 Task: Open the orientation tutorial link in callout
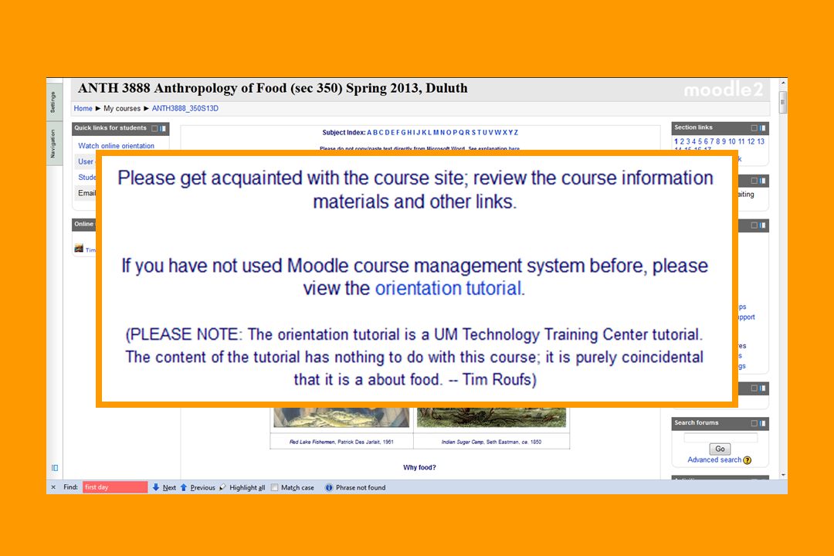click(x=449, y=288)
